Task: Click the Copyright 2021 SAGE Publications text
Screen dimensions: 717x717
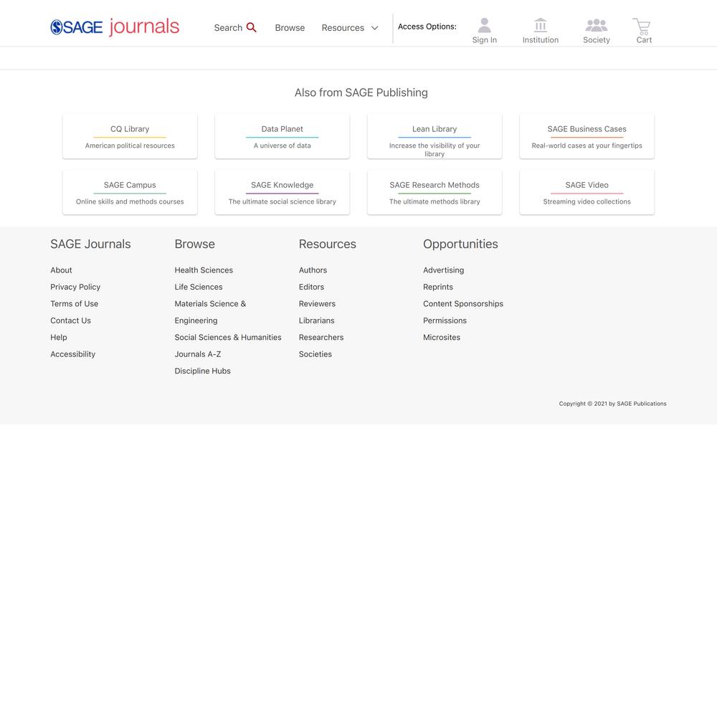Action: click(613, 404)
